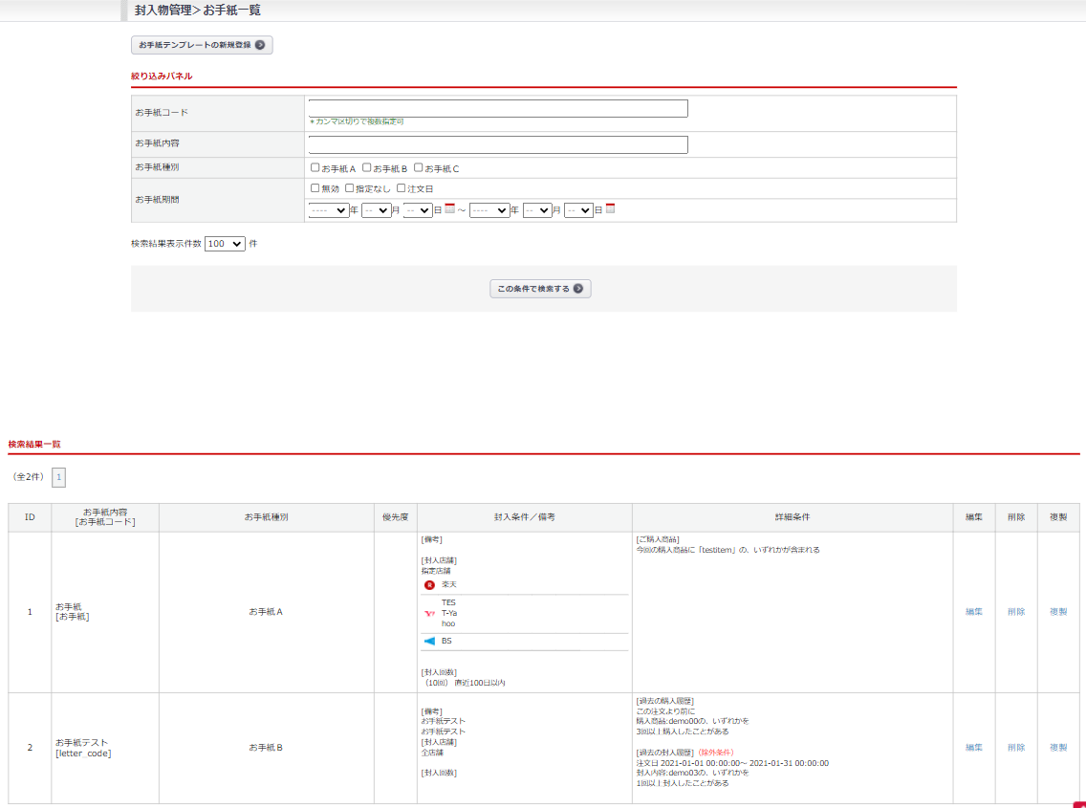Click 編集 link for letter ID 1
1086x808 pixels.
[x=973, y=612]
